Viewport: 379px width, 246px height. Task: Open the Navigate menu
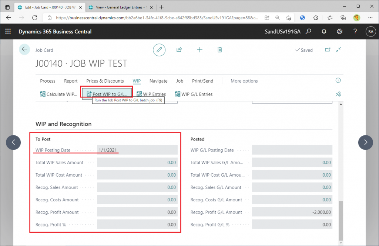[x=158, y=81]
